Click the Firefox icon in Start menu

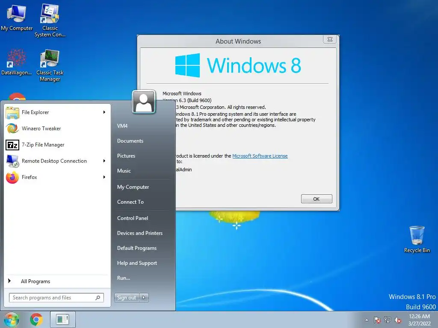[12, 177]
